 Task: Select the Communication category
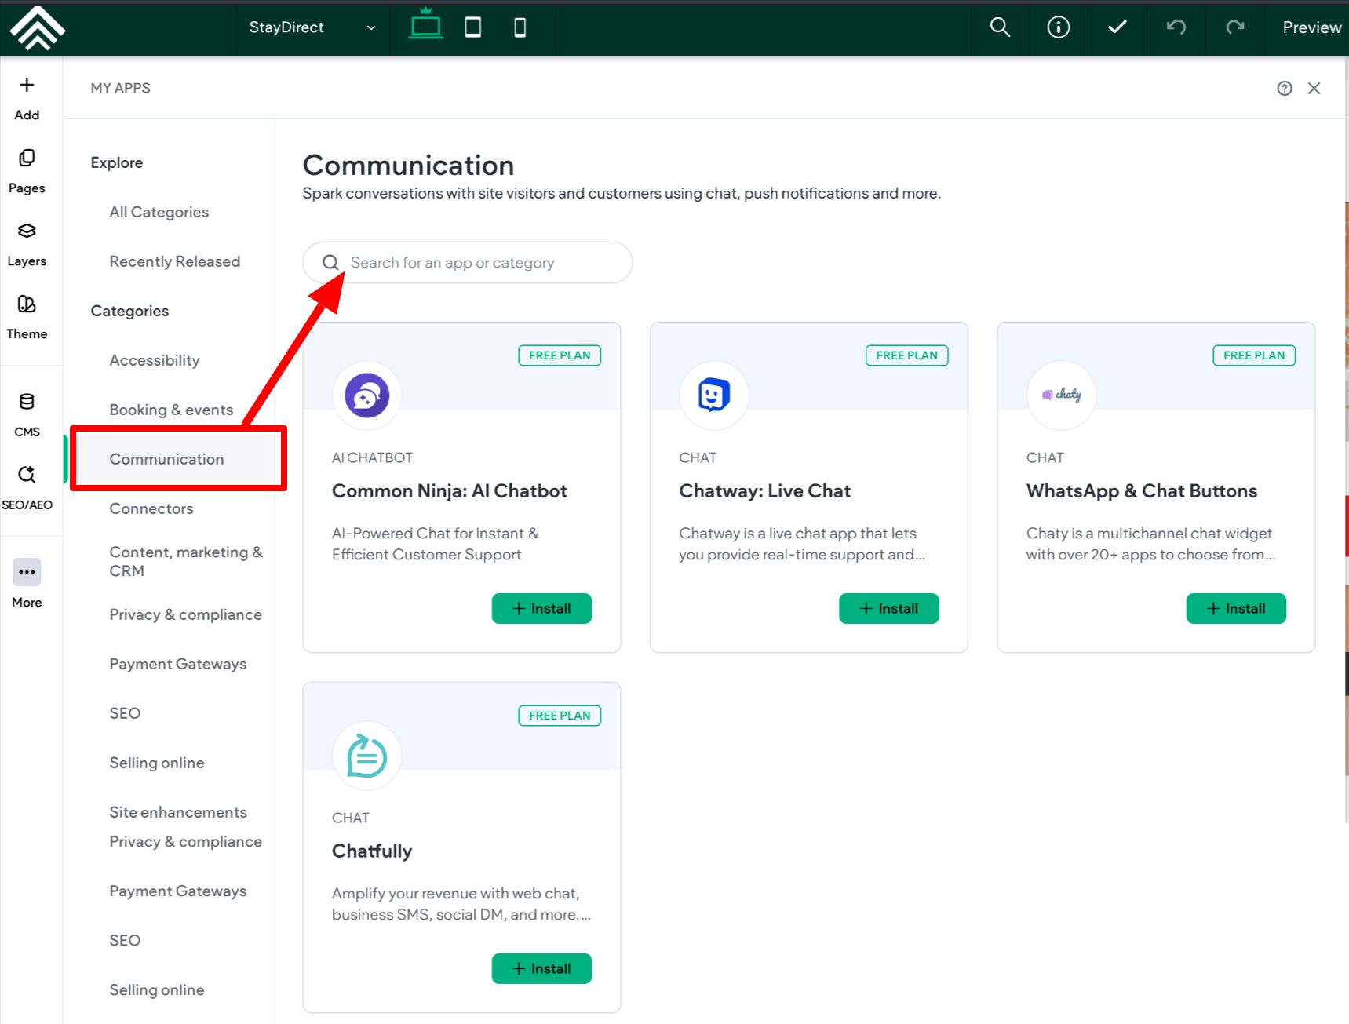coord(166,459)
